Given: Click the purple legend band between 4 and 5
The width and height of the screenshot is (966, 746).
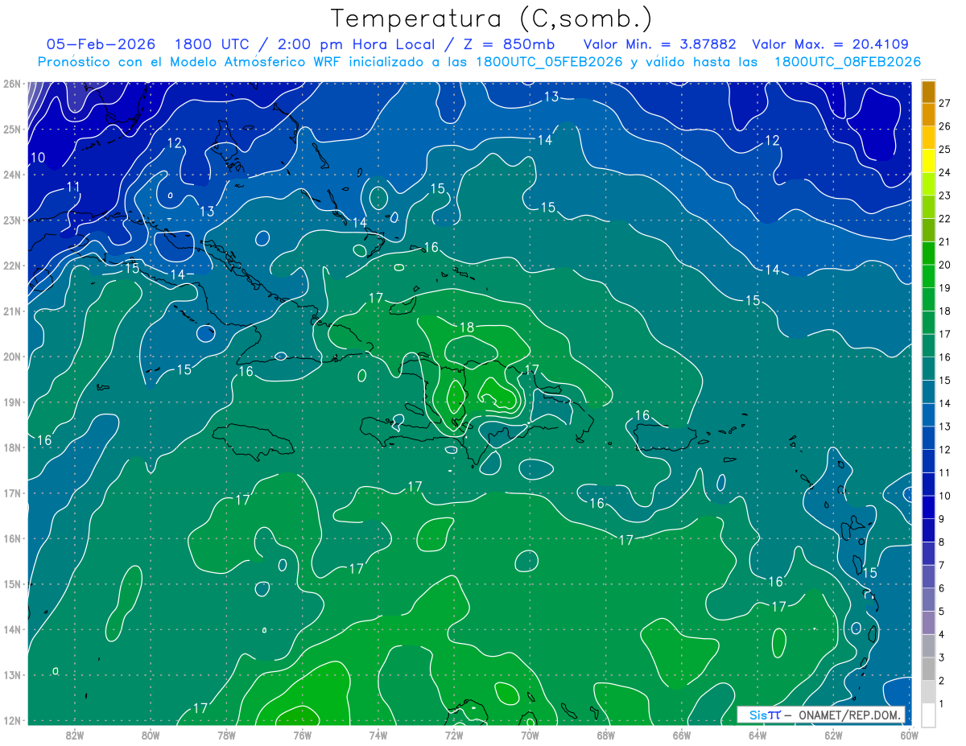Looking at the screenshot, I should tap(928, 622).
